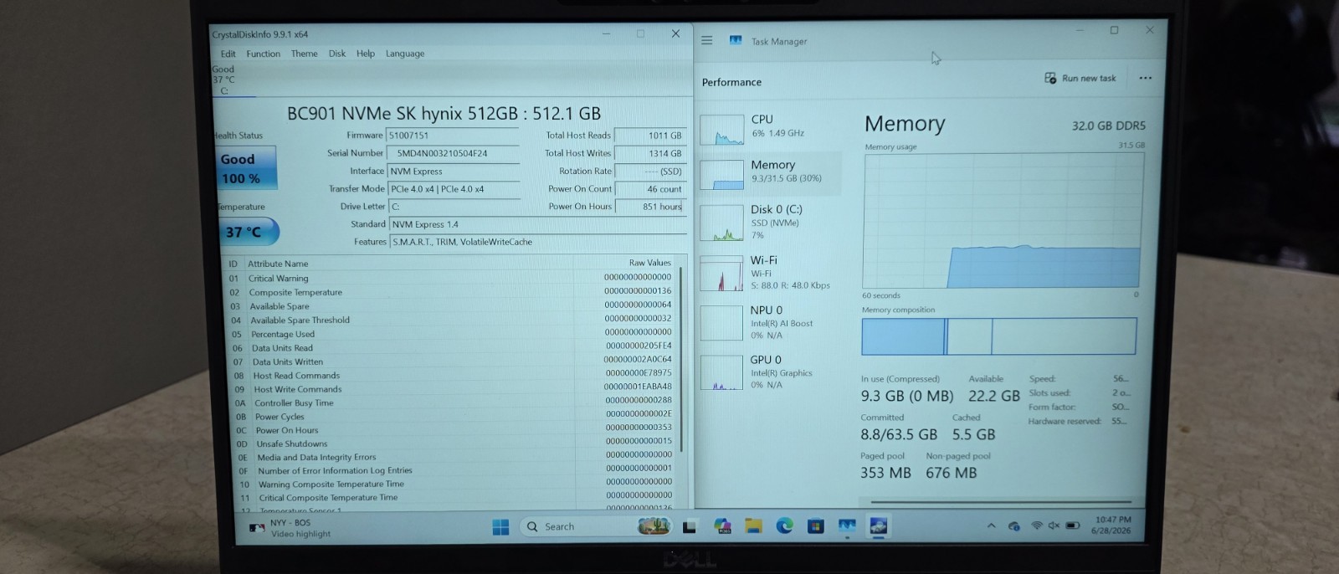
Task: Select the CPU performance item
Action: [770, 127]
